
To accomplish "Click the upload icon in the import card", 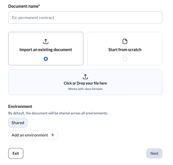I will tap(46, 41).
